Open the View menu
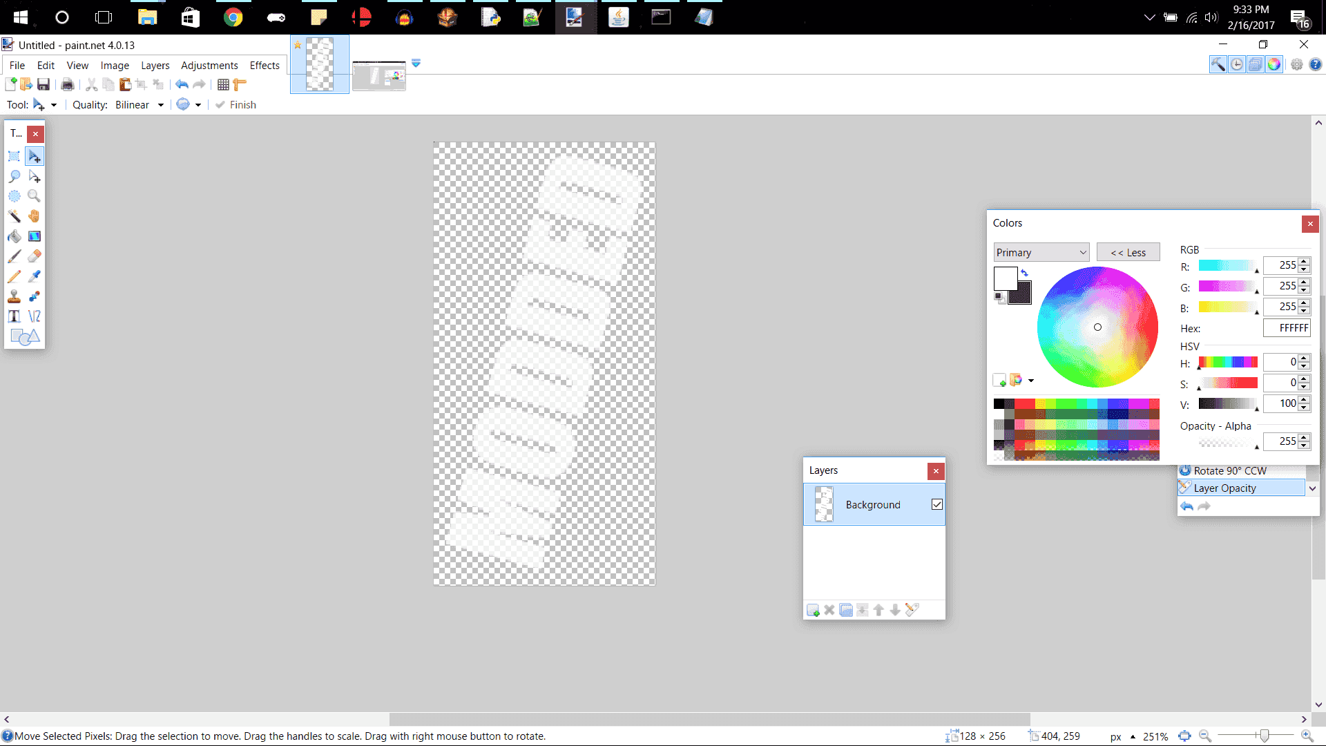This screenshot has width=1326, height=746. [77, 65]
